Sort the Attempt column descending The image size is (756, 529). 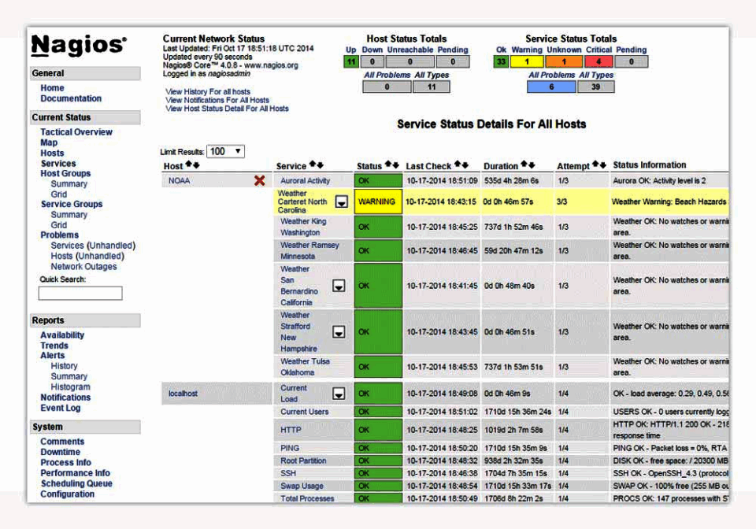[x=605, y=165]
